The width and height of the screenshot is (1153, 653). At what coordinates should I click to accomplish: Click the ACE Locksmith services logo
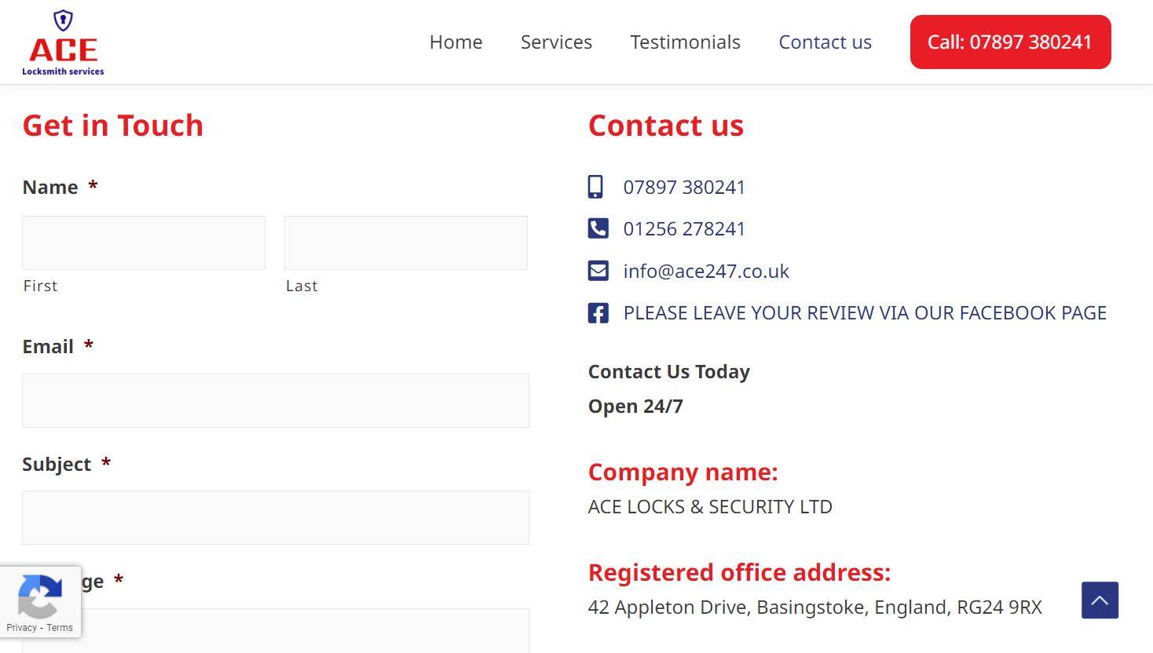[x=63, y=43]
